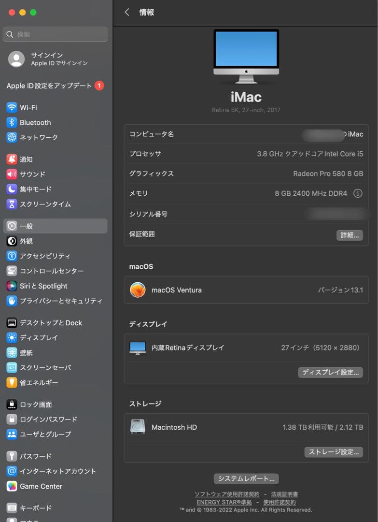Go back with the chevron beside 情報
Viewport: 378px width, 522px height.
pos(126,12)
